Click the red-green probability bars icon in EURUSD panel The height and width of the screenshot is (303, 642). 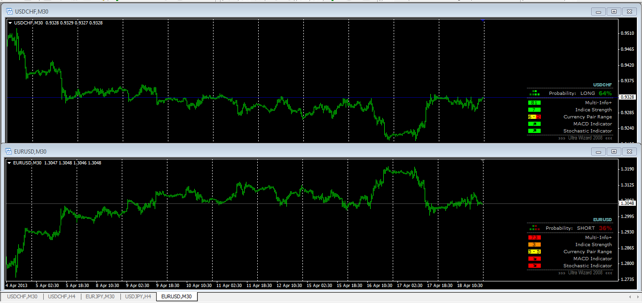click(534, 227)
